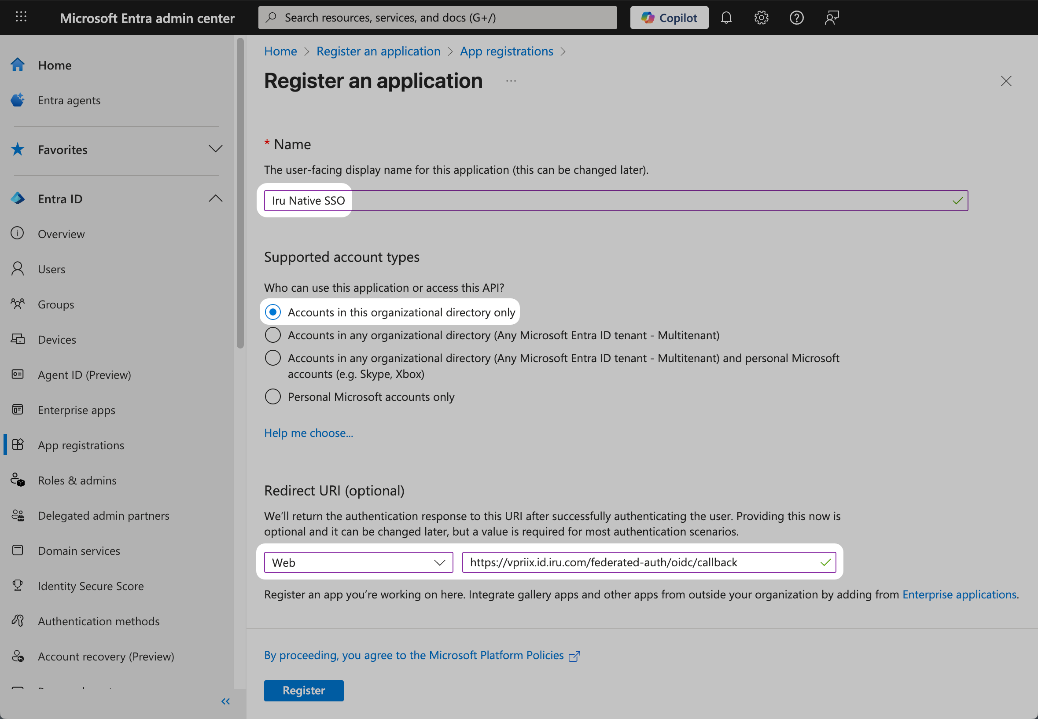Open the app launcher grid icon

tap(21, 18)
